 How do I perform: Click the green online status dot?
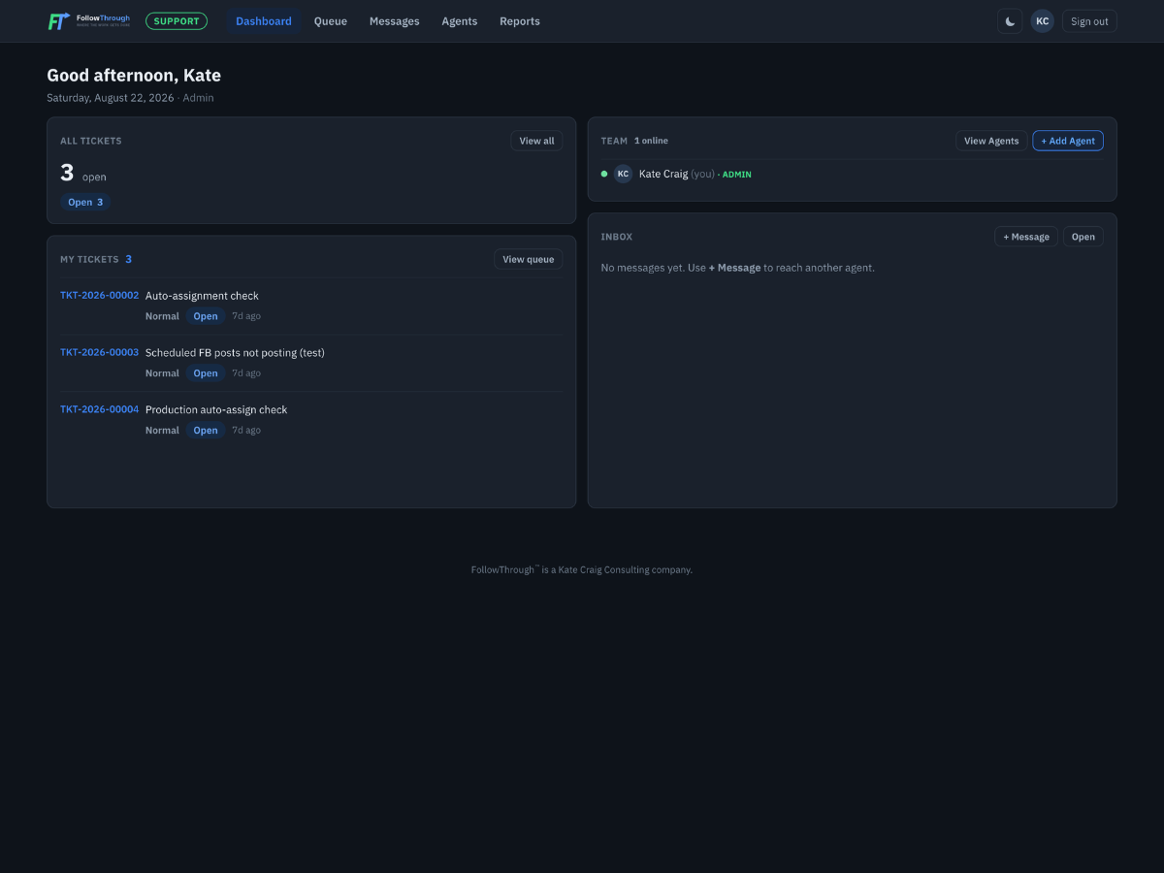(x=604, y=174)
